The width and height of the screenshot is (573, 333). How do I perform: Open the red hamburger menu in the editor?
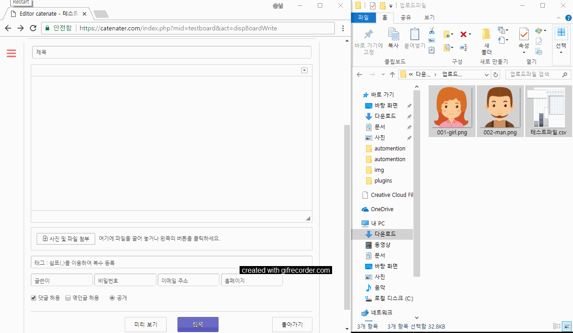(x=11, y=52)
